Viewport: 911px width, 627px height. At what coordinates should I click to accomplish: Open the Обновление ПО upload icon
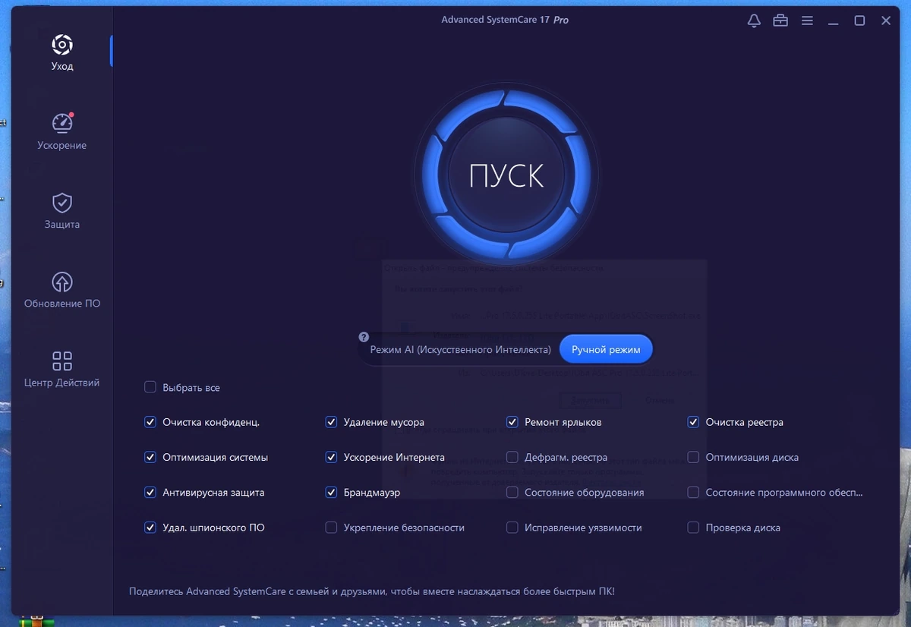(62, 282)
